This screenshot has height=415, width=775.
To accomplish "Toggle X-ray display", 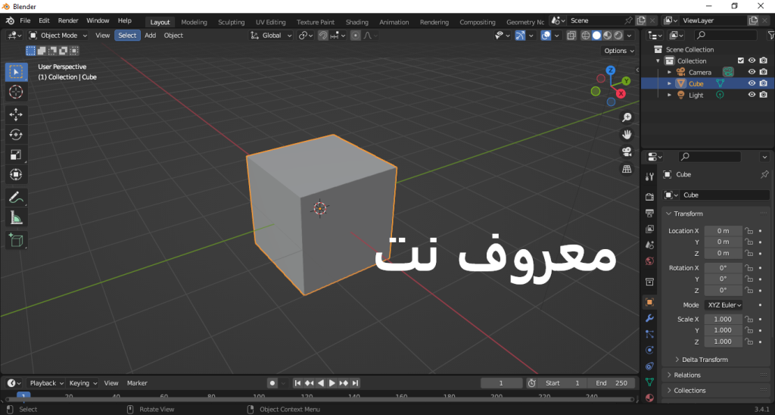I will 571,36.
